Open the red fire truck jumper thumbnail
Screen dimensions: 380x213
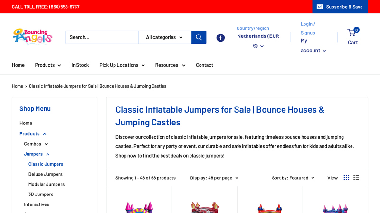(205, 207)
